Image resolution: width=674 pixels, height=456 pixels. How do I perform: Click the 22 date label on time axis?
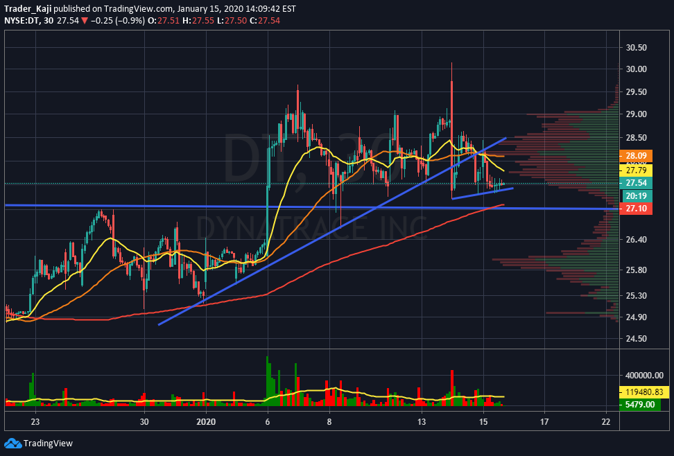point(605,421)
